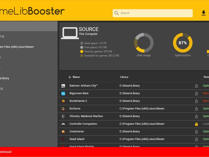Click Controller Companion gamepad icon
Viewport: 209px width, 157px height.
63,124
